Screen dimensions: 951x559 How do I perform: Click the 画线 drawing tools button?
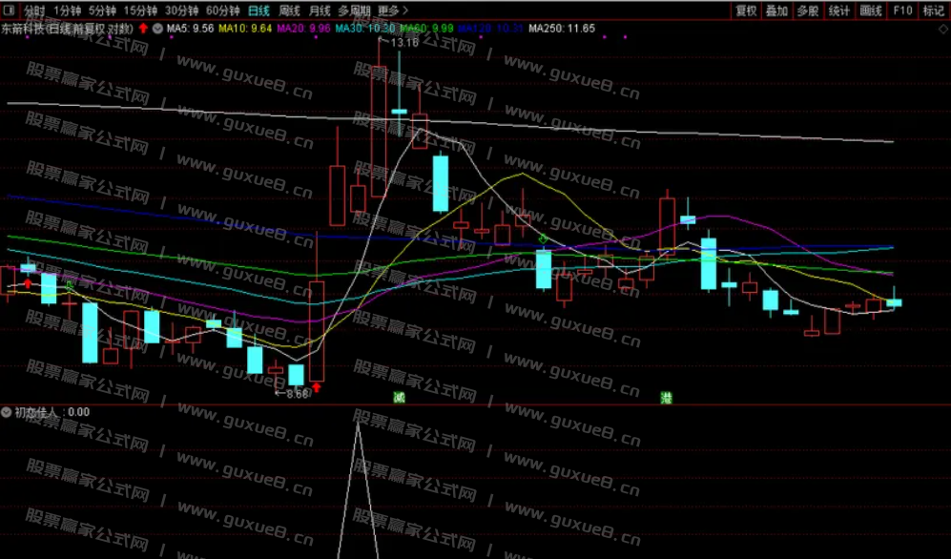click(x=870, y=10)
